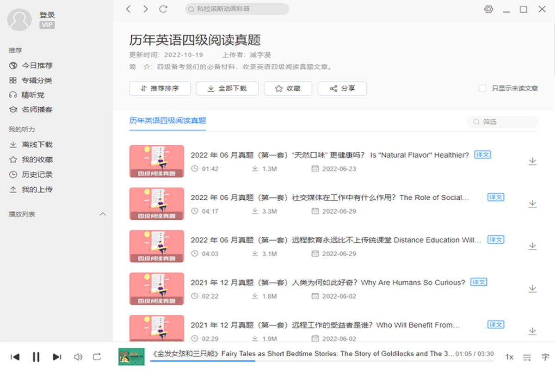Refresh the page with reload icon
This screenshot has height=370, width=555.
click(x=163, y=9)
